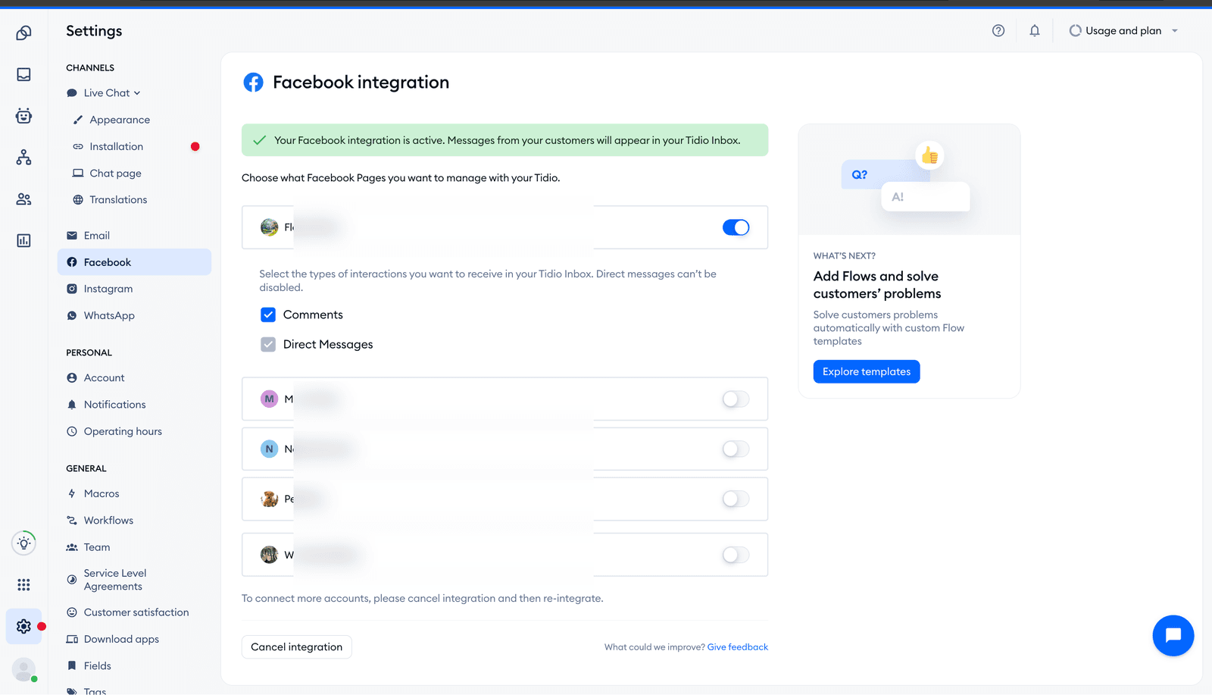Click the help question mark icon
Image resolution: width=1212 pixels, height=695 pixels.
click(x=998, y=31)
